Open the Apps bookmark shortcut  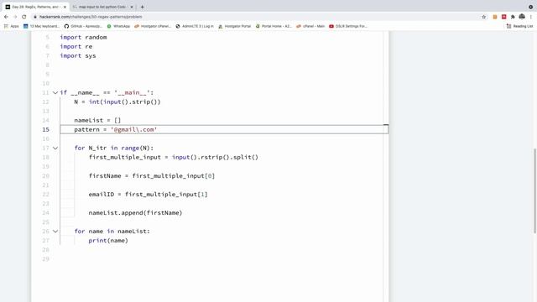point(11,26)
